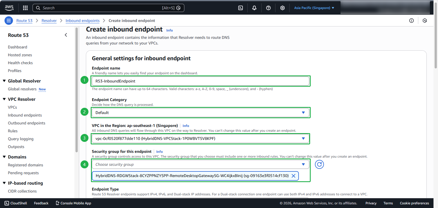Open the Feedback link in the footer
This screenshot has width=438, height=208.
click(41, 203)
